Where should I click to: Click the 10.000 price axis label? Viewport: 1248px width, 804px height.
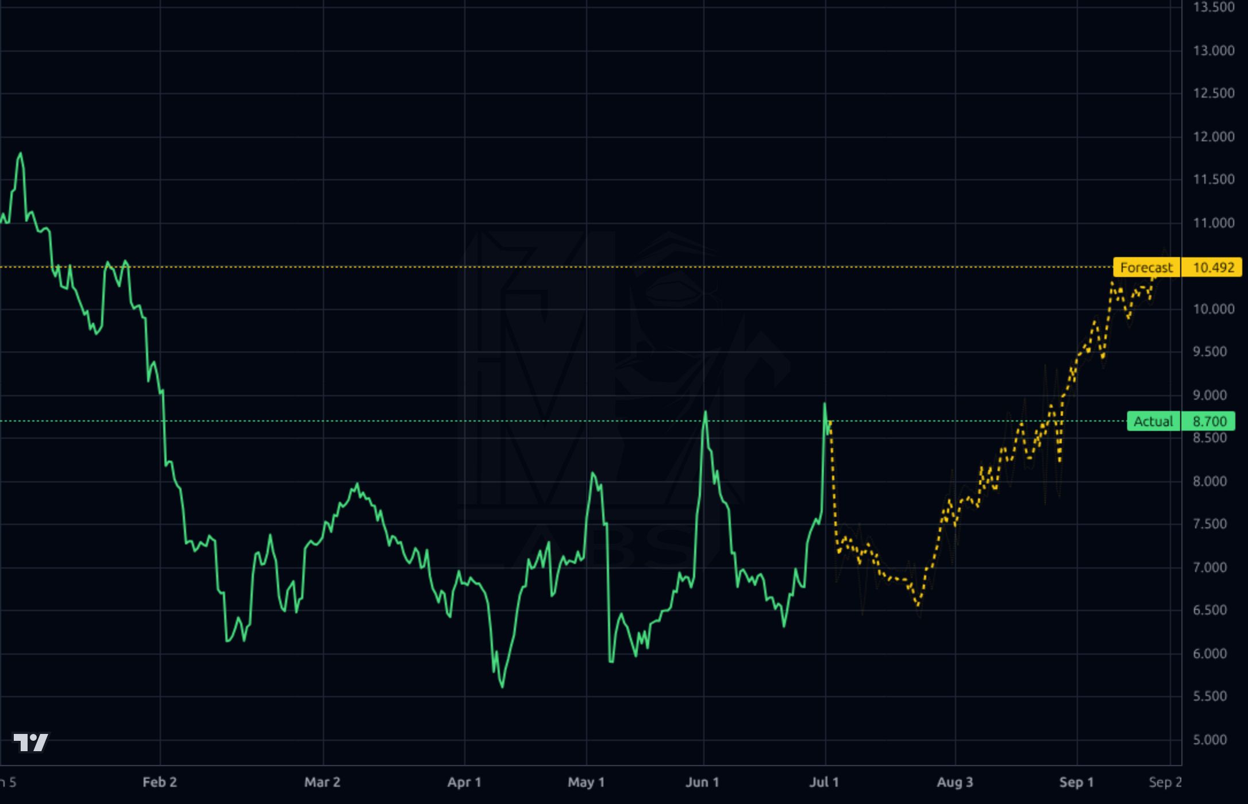point(1214,309)
